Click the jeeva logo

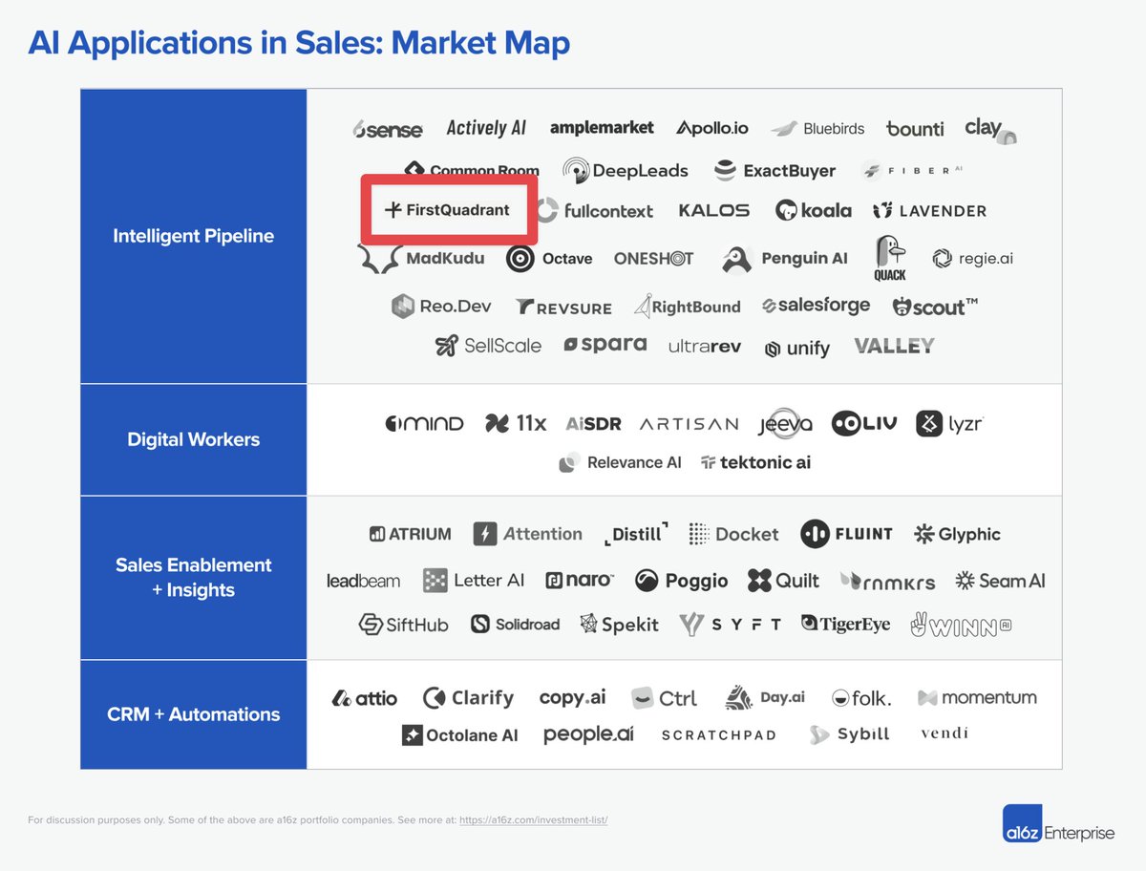coord(786,423)
